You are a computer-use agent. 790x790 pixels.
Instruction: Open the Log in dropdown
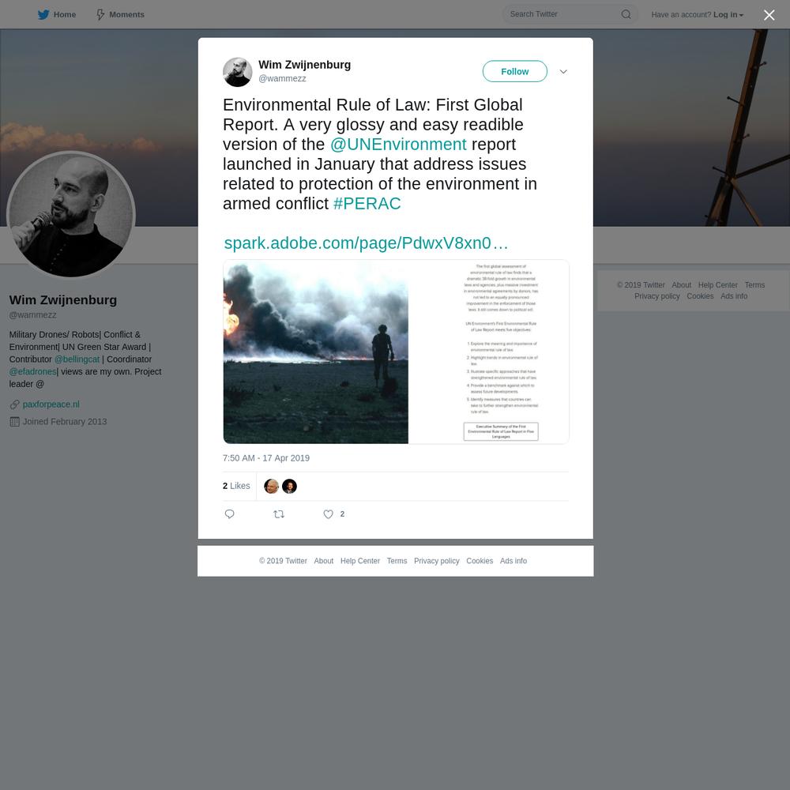coord(728,14)
